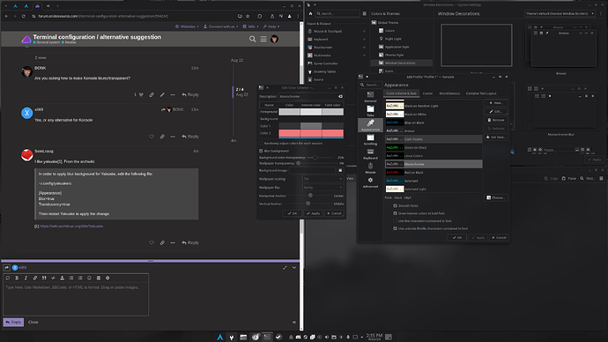
Task: Select Scrolling section in Edit Profile sidebar
Action: click(x=370, y=139)
